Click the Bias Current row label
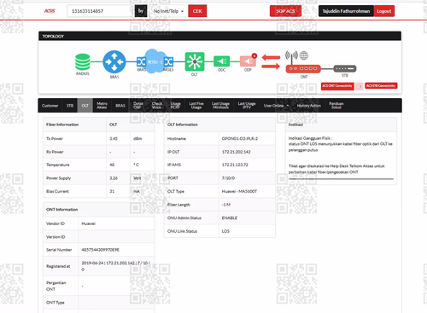Screen dimensions: 427x313 tap(57, 191)
